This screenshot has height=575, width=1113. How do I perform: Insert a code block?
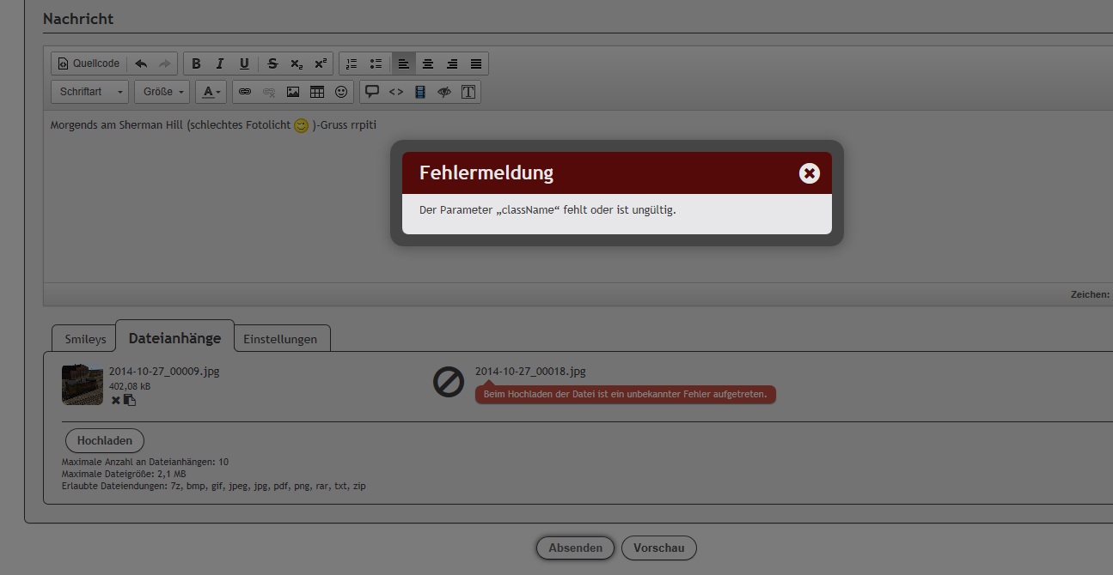point(396,92)
